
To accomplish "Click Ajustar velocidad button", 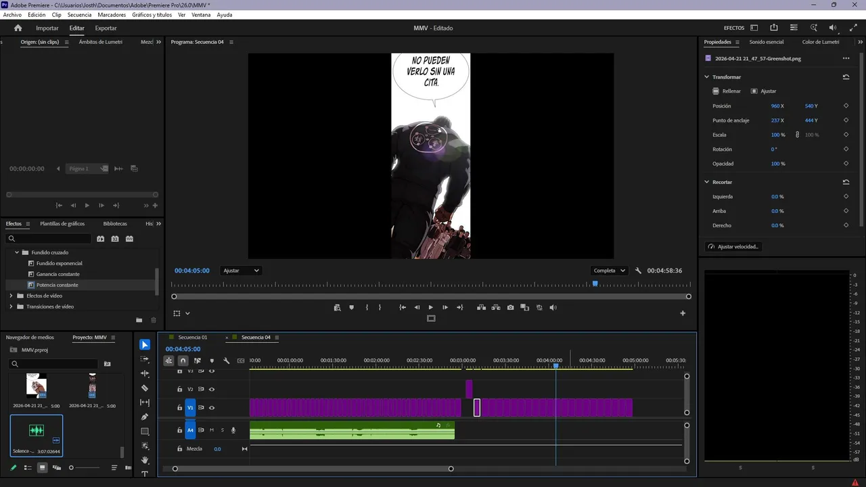I will pos(733,246).
